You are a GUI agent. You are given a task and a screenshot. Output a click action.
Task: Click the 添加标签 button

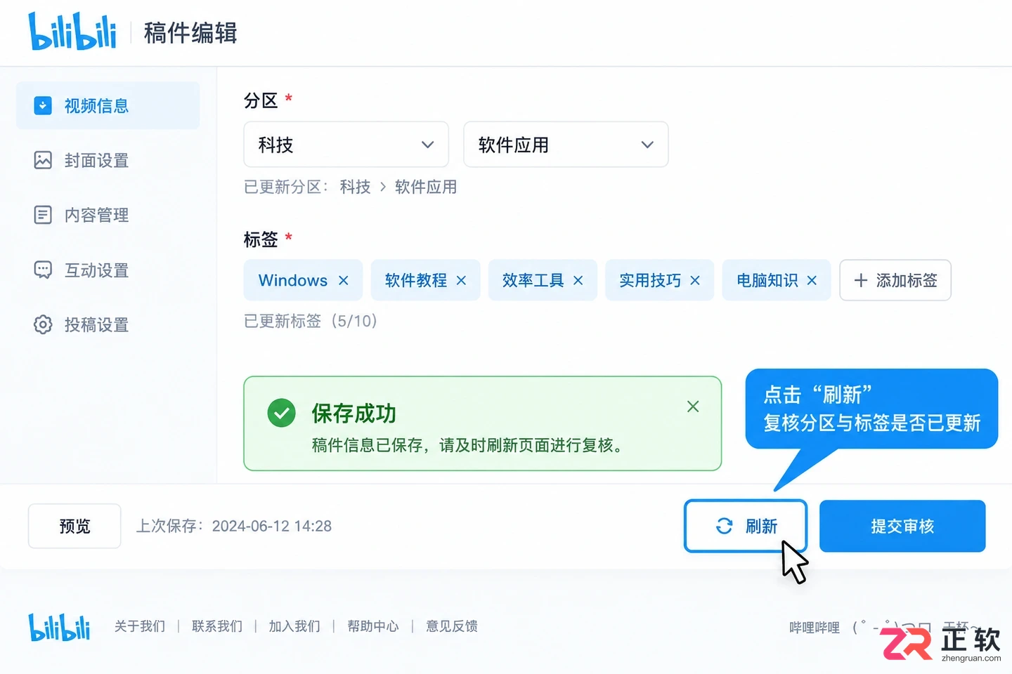(895, 280)
